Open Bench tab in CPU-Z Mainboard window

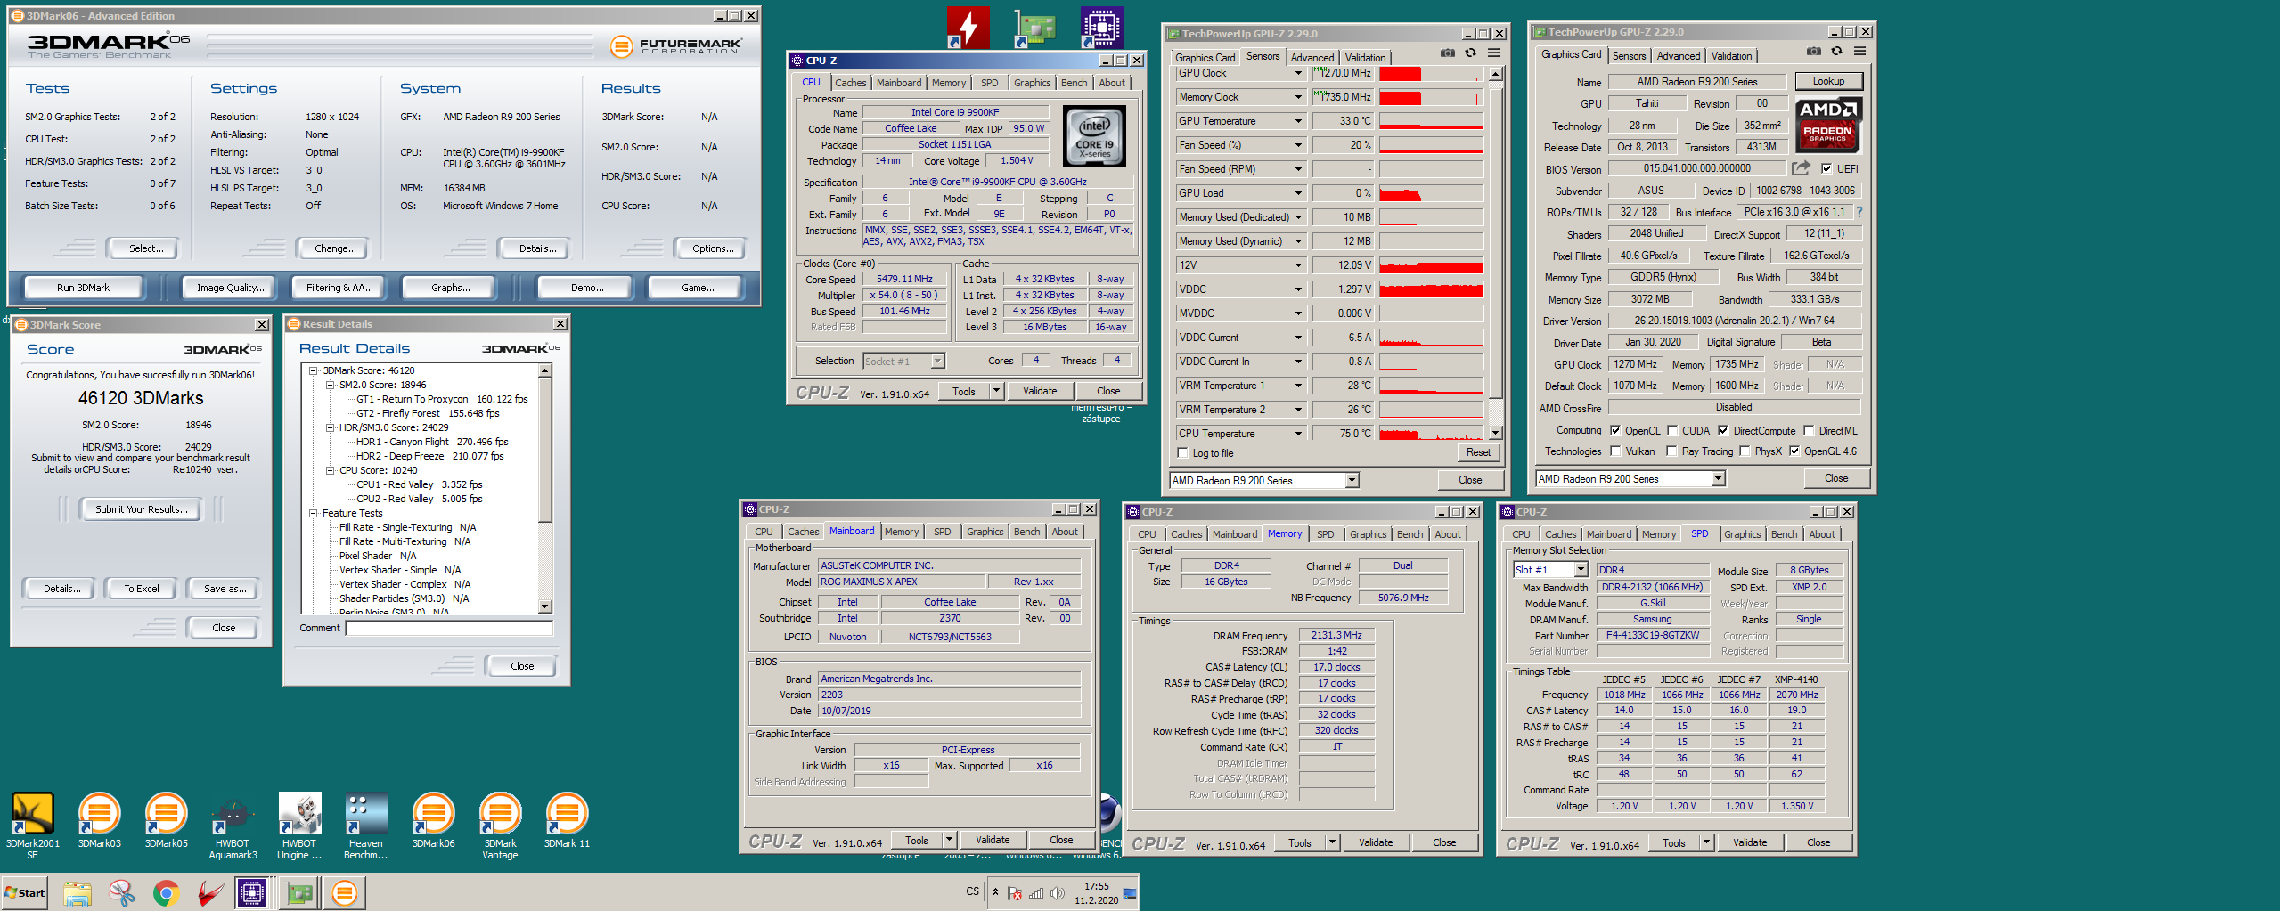(x=1026, y=532)
